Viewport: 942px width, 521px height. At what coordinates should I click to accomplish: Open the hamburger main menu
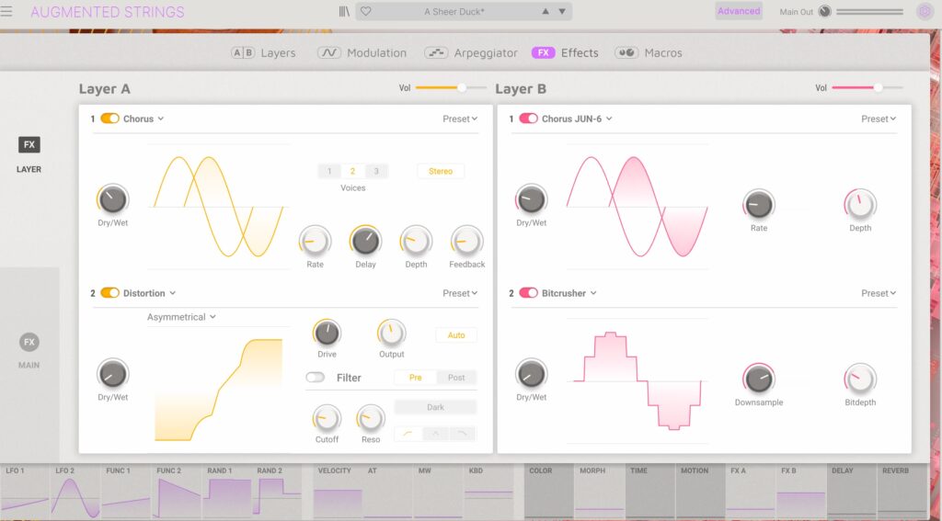click(7, 12)
